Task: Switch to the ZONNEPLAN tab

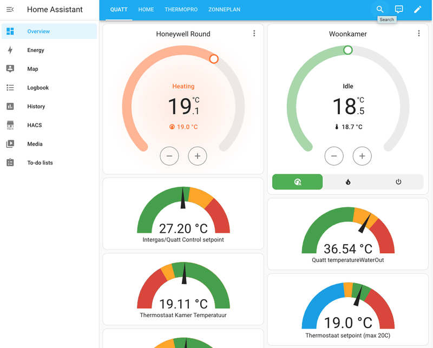Action: (224, 10)
